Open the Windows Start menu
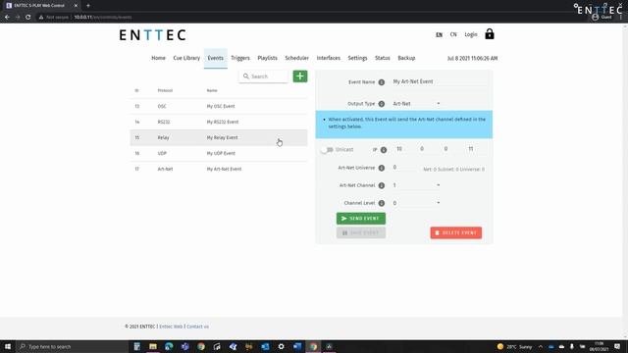This screenshot has width=628, height=353. [8, 346]
